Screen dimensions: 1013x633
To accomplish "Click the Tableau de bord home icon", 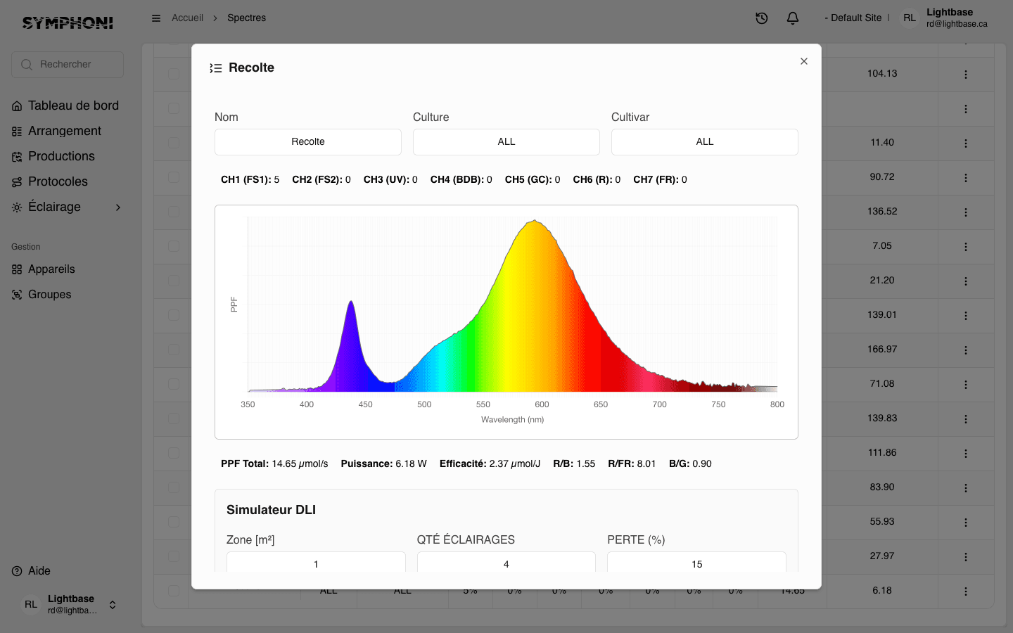I will (x=17, y=106).
